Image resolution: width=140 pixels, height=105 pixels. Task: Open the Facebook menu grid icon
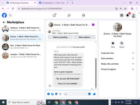(x=122, y=15)
